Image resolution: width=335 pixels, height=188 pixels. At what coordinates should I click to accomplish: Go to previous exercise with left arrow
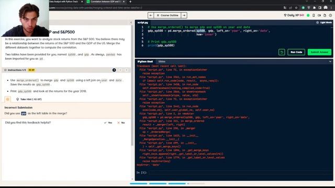point(151,15)
